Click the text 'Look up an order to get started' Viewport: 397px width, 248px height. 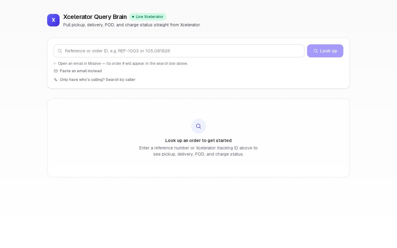(x=198, y=140)
